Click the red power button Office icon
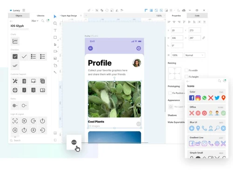233x175 pixels. pos(205,113)
